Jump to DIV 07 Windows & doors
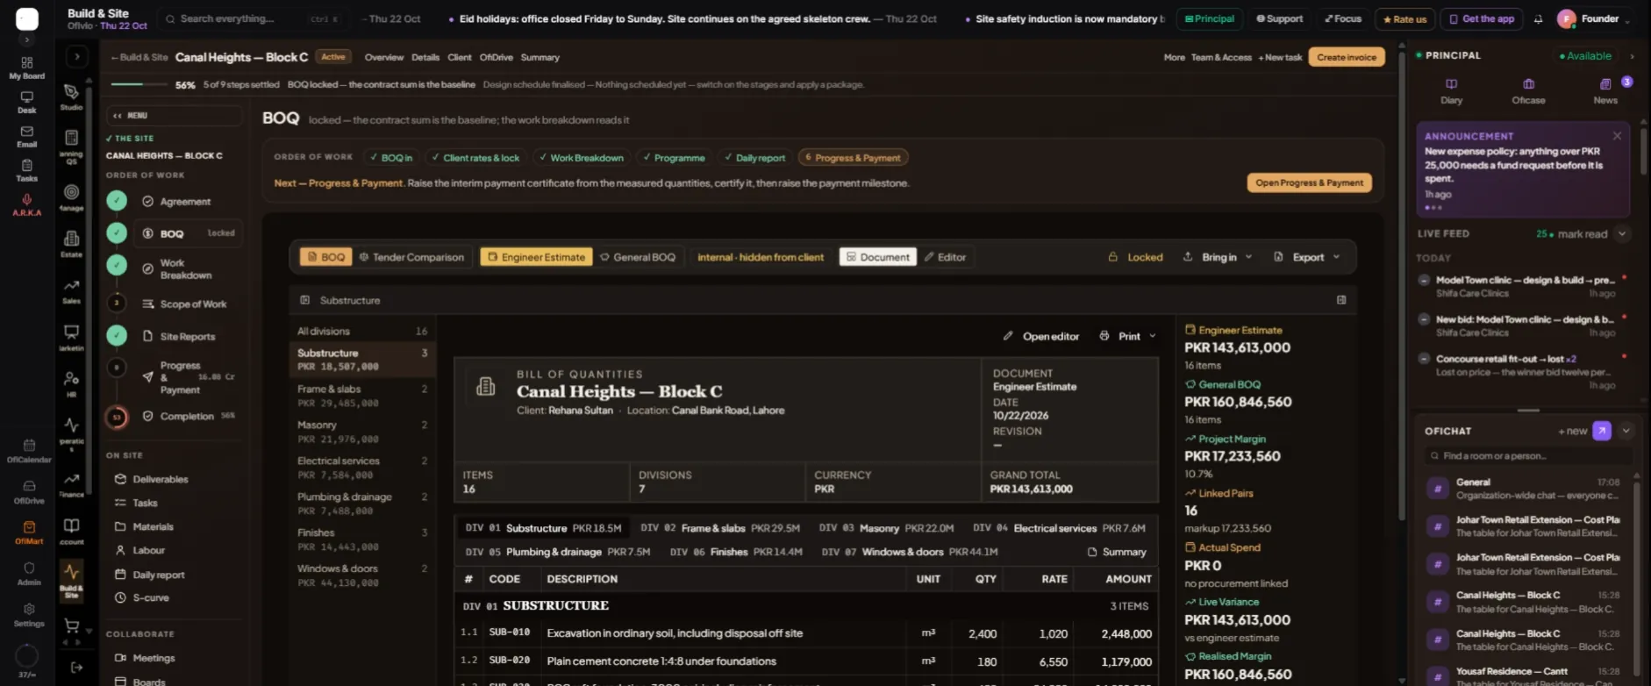The width and height of the screenshot is (1651, 686). 909,552
